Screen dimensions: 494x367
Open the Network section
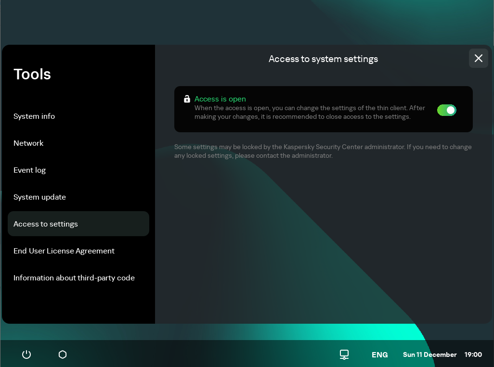point(28,143)
